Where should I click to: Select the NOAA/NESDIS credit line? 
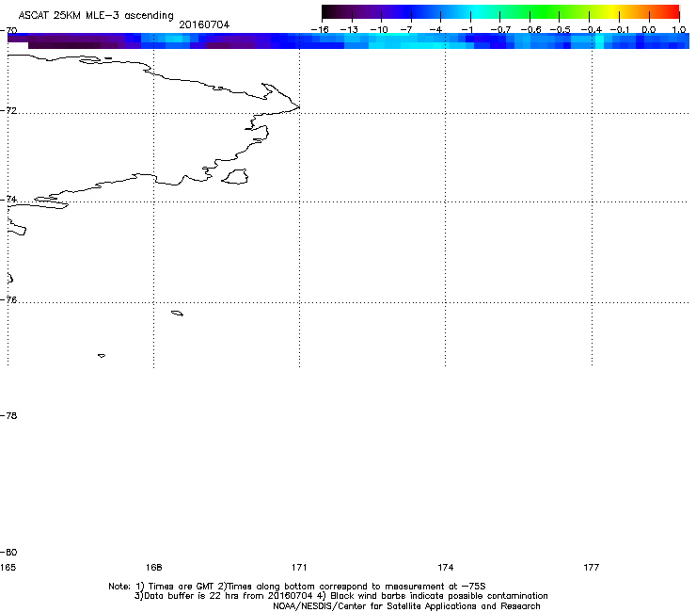(406, 606)
